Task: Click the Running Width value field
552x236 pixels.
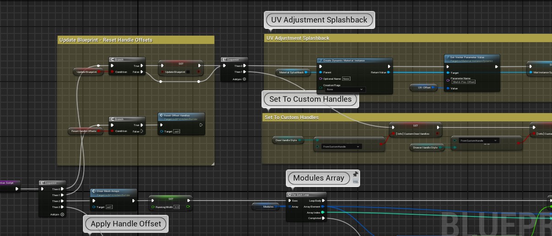Action: [176, 207]
